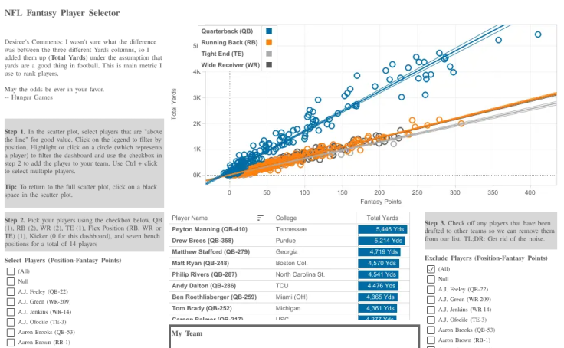Screen dimensions: 564x348
Task: Tick A.J. Green (WR-209) in Select Players
Action: pos(11,301)
